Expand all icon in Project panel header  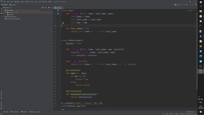pos(46,8)
